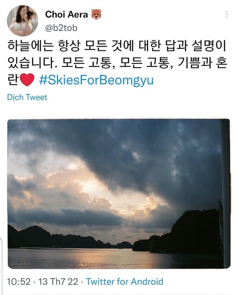Open Choi Aera's profile picture

coord(22,21)
